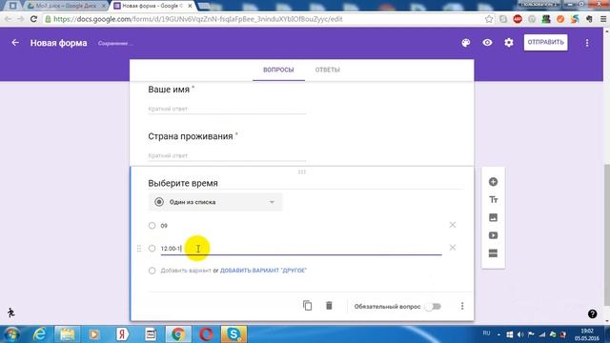Open the question's three-dot options menu
The image size is (610, 343).
[462, 306]
